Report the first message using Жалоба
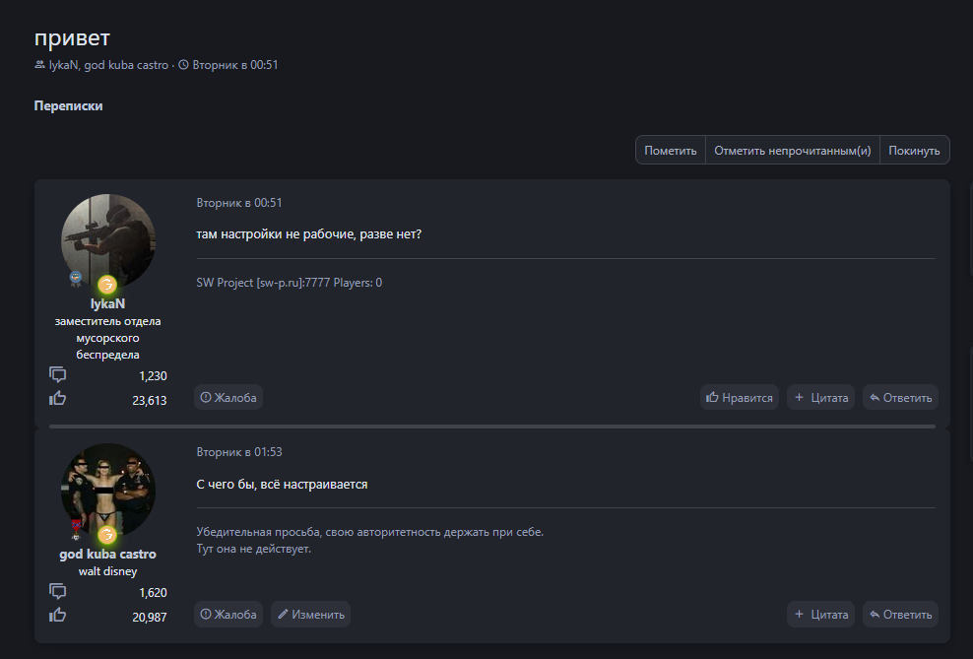The height and width of the screenshot is (659, 973). coord(228,398)
